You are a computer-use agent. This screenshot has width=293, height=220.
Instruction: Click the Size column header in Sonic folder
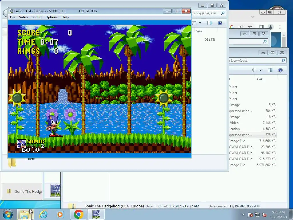click(199, 31)
